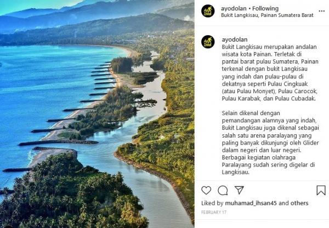Open ayodolan avatar beside the caption

click(x=208, y=42)
